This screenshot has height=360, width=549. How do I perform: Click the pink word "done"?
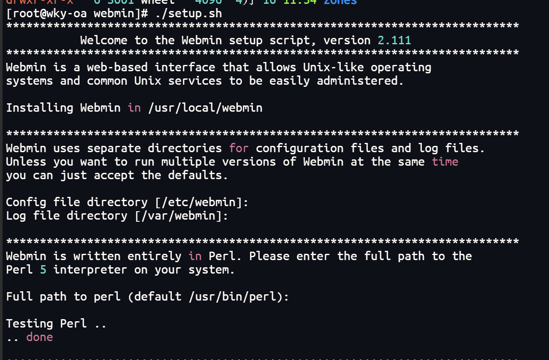click(x=39, y=337)
